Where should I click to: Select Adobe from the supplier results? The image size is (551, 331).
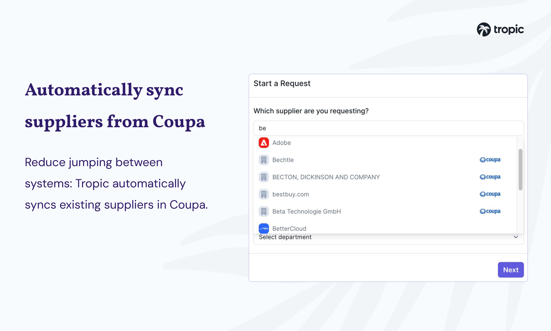[x=281, y=143]
